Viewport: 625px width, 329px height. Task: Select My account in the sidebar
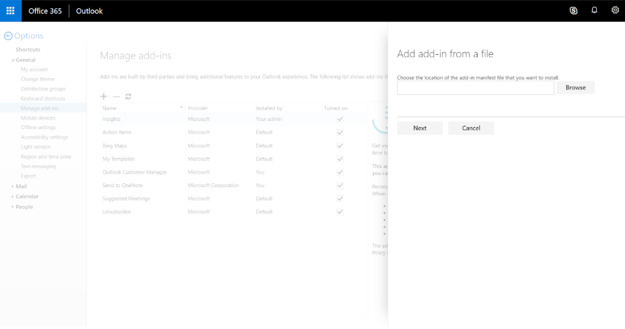[34, 70]
